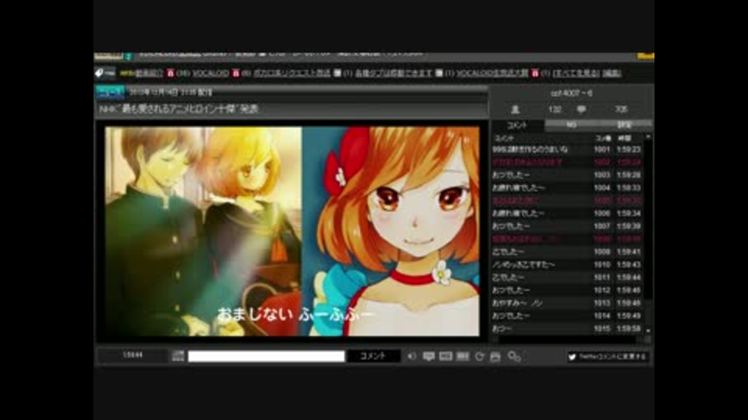Select comment number 1011 乙でしたー
Image resolution: width=748 pixels, height=420 pixels.
567,277
